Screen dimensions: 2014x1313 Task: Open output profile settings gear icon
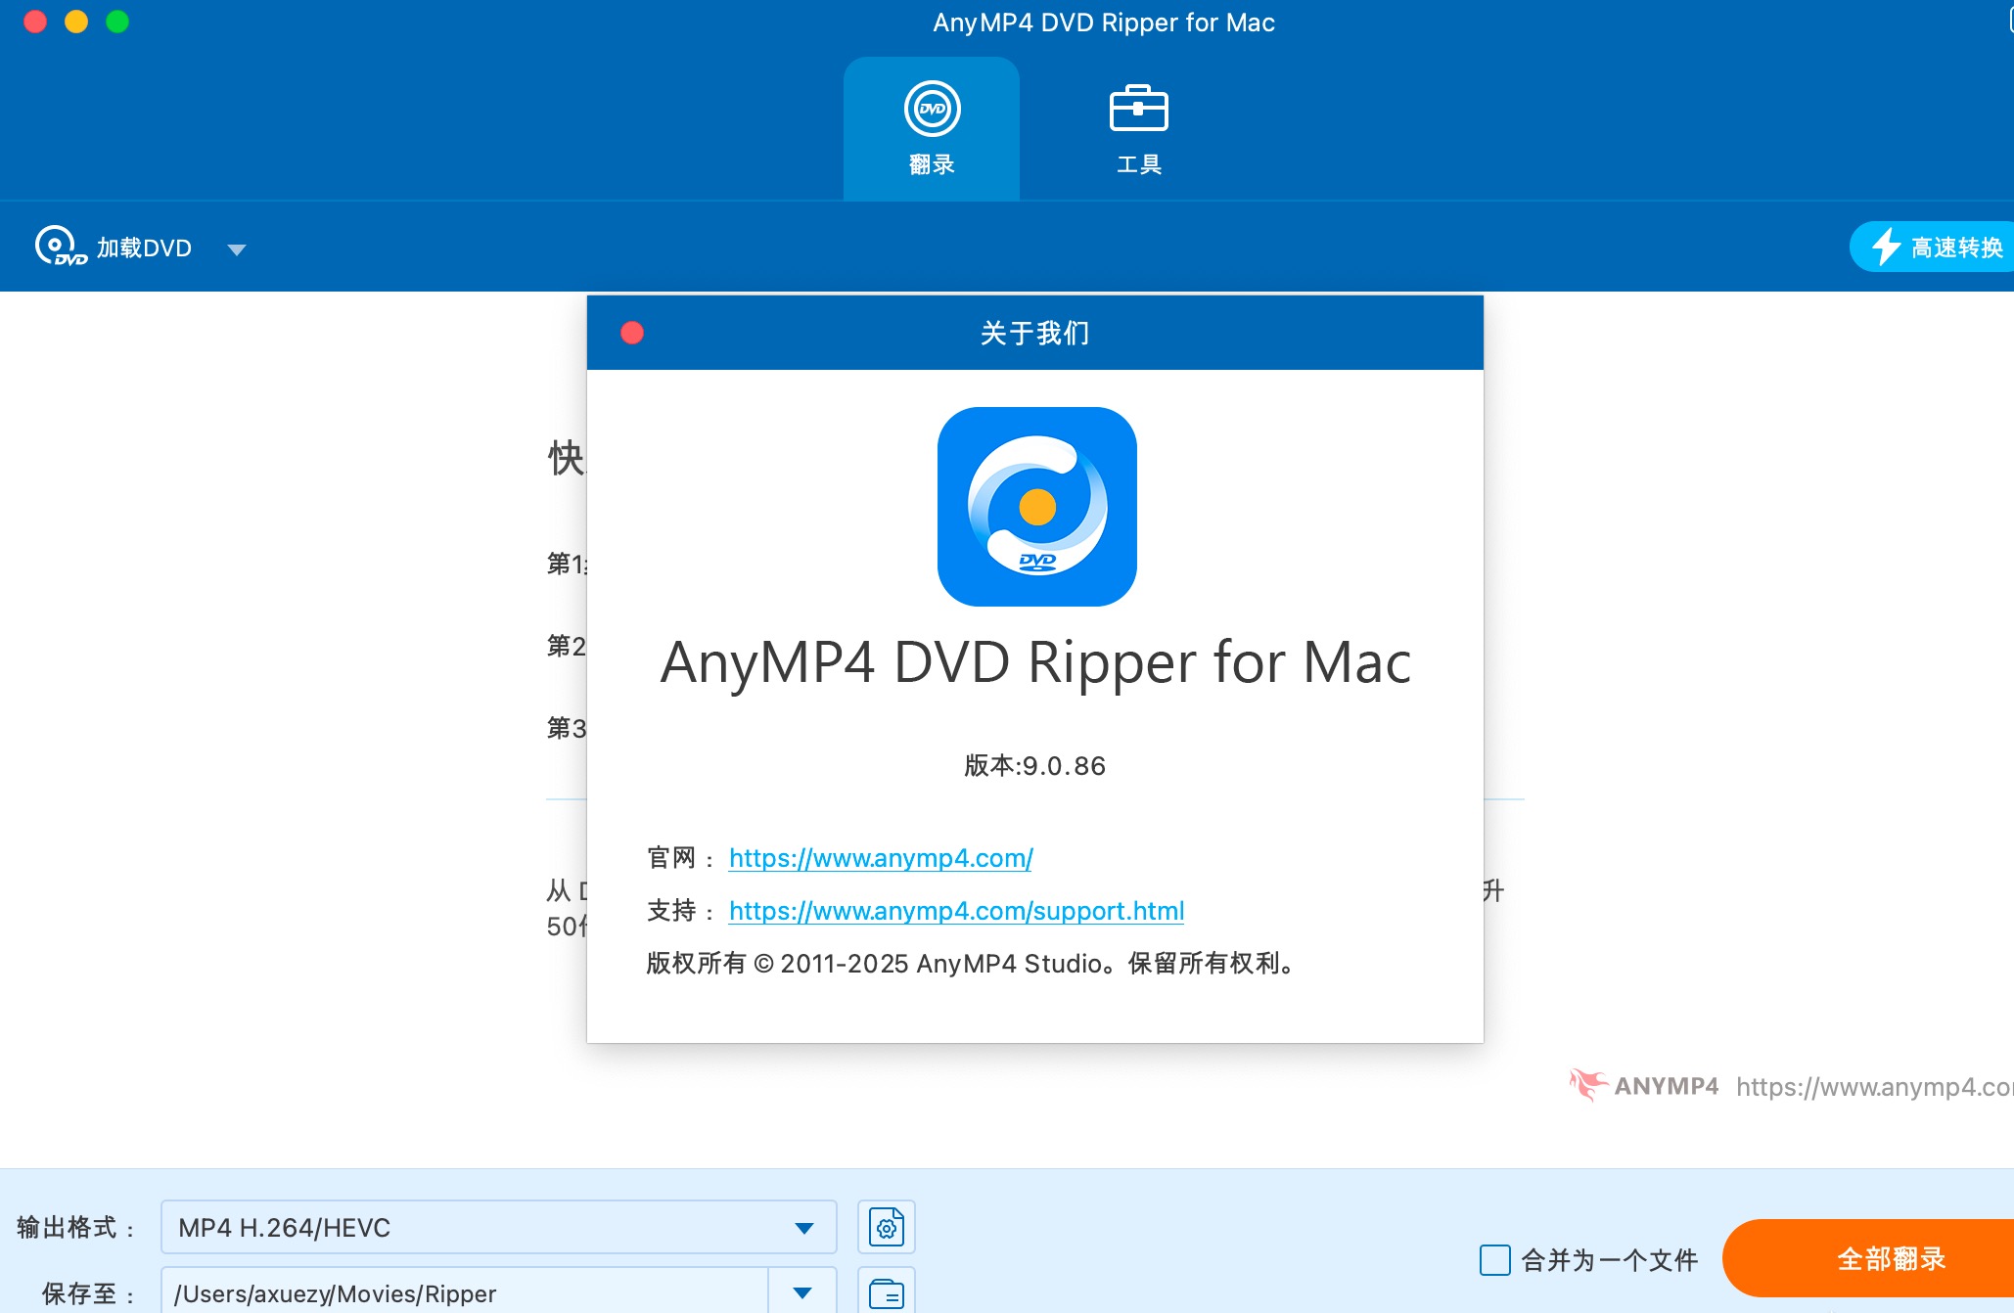887,1227
